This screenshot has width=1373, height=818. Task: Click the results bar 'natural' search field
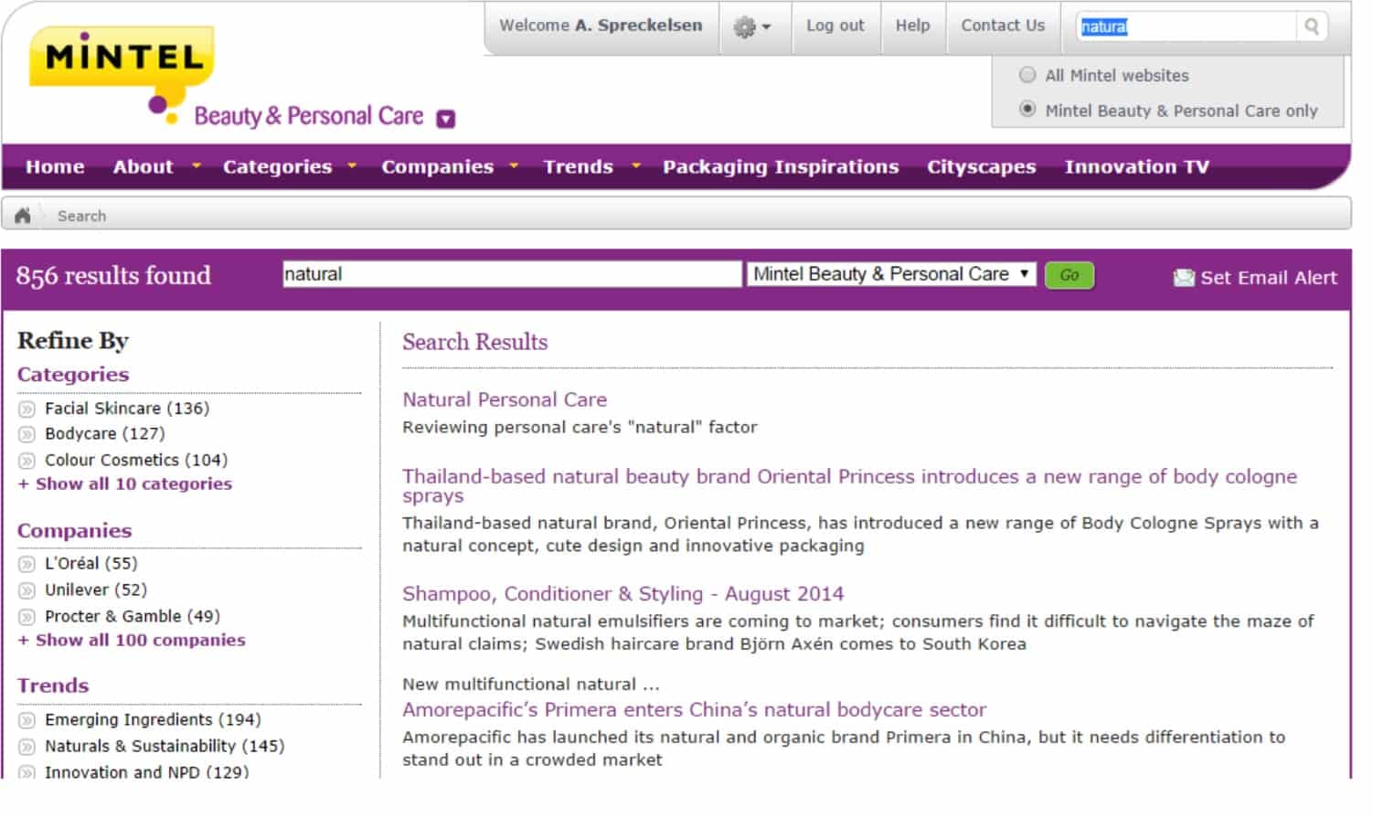coord(512,274)
